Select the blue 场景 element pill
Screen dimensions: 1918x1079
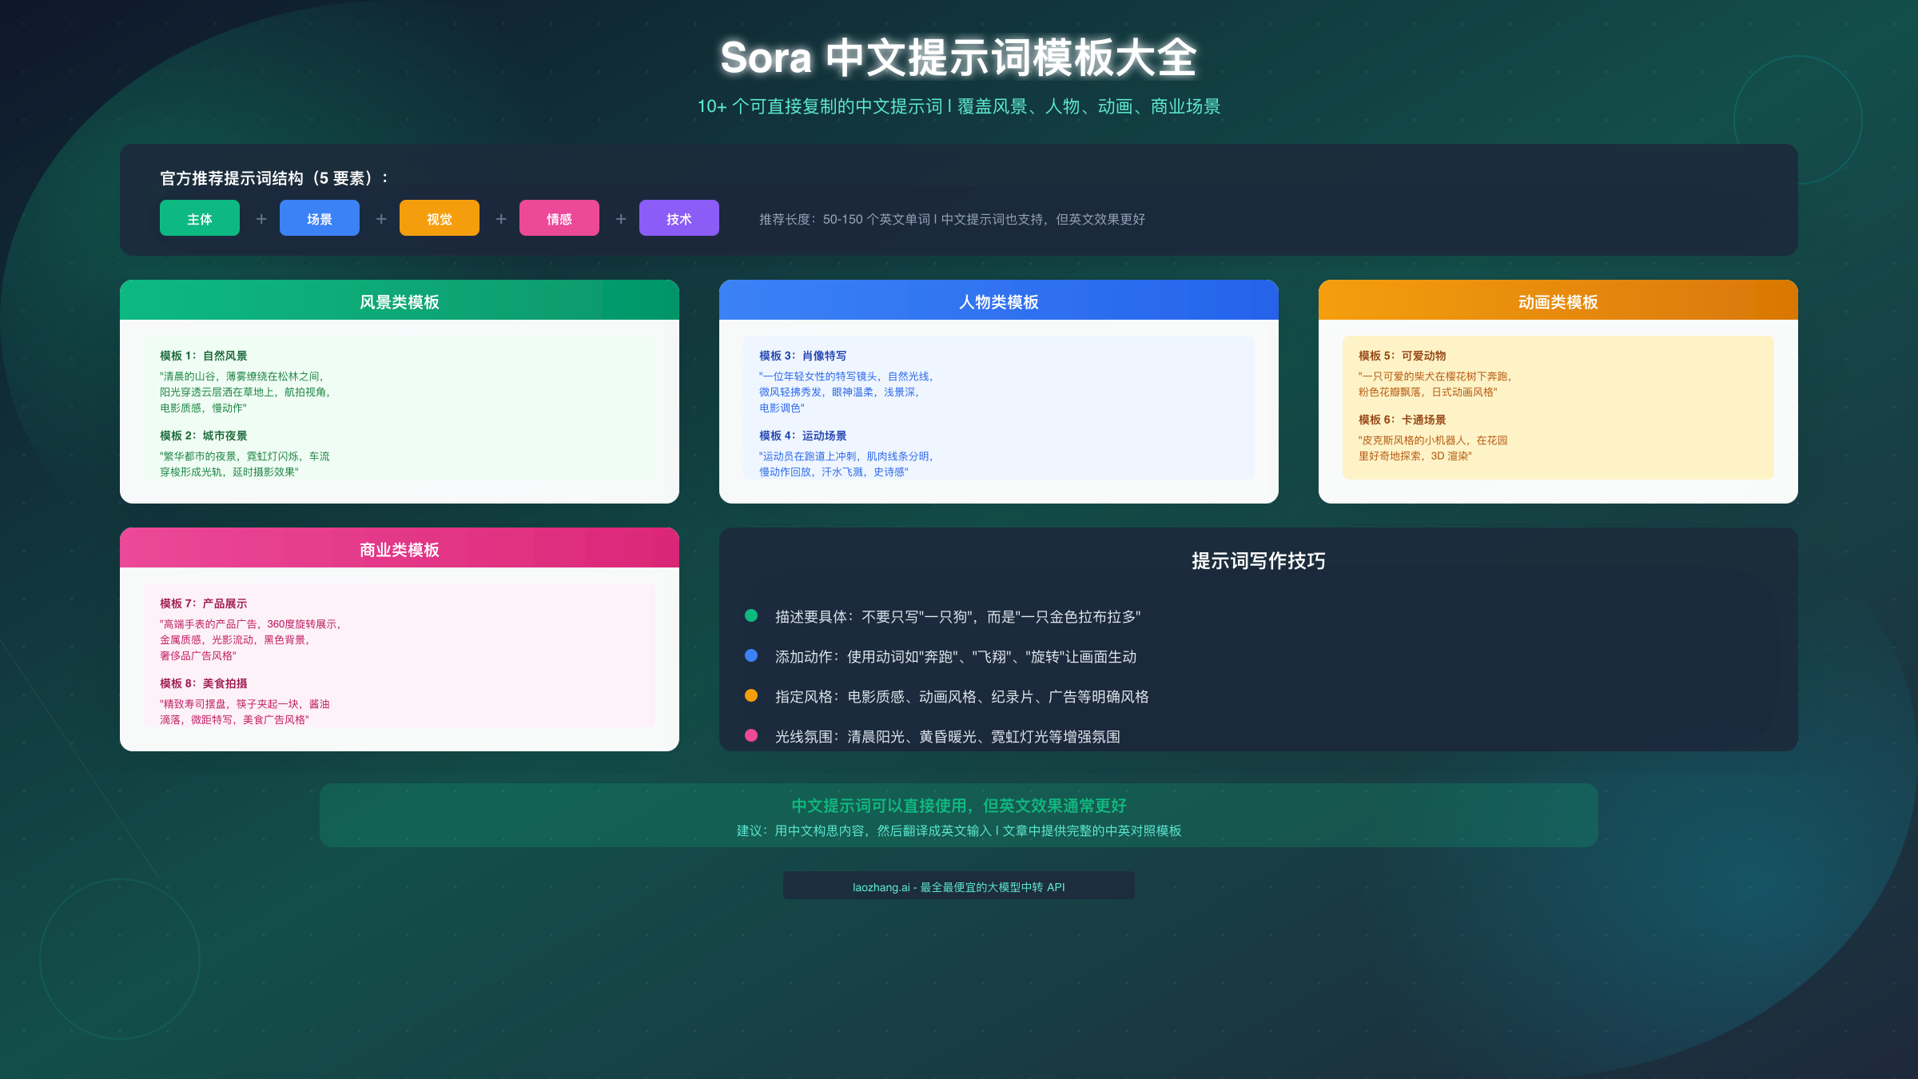[319, 217]
